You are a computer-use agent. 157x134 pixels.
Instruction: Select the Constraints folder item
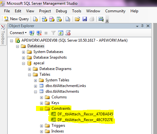[x=61, y=108]
